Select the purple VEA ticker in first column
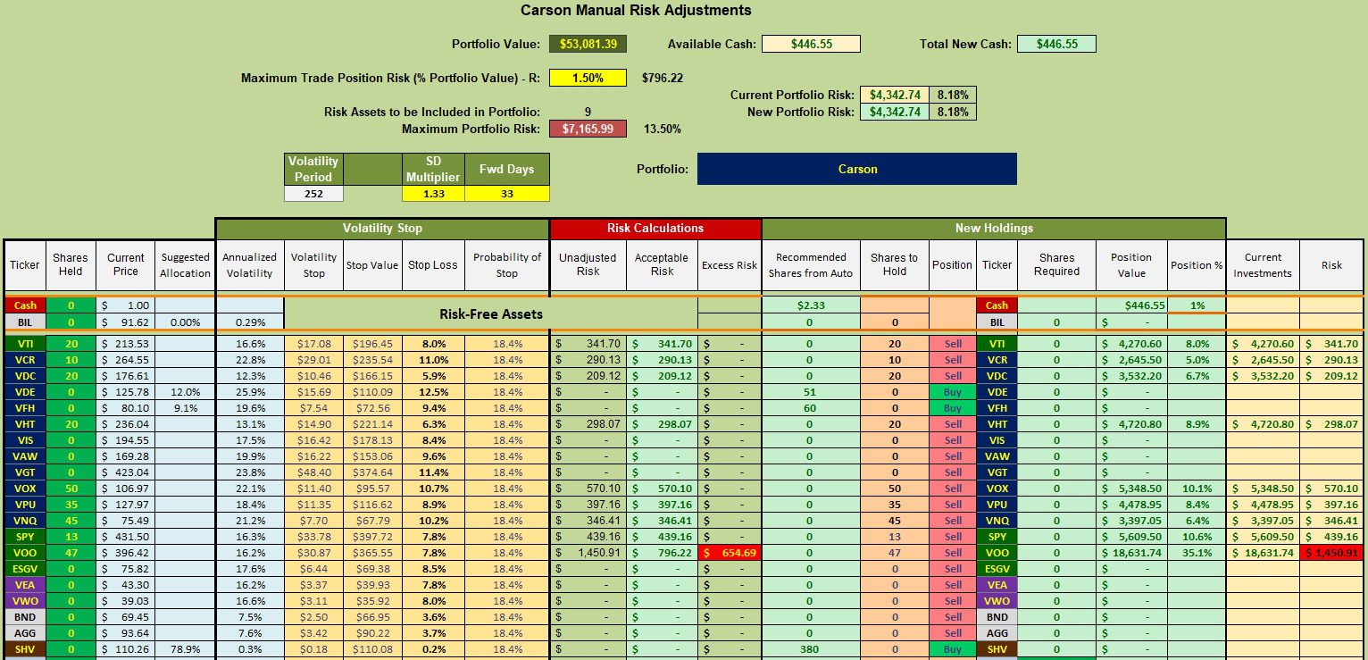 25,585
